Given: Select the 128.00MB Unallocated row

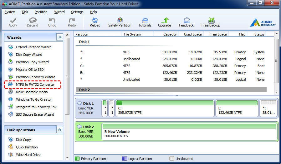Looking at the screenshot, I should coord(172,59).
